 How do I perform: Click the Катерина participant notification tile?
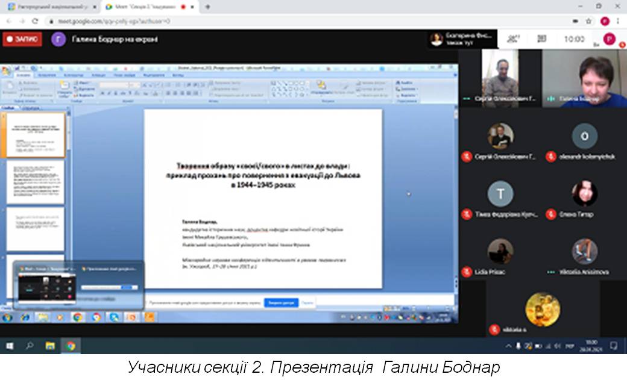click(462, 39)
